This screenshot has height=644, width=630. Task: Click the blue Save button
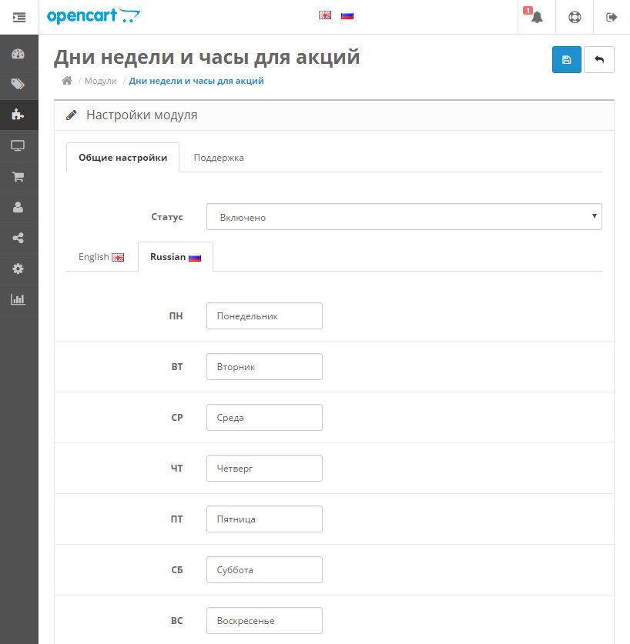[x=567, y=60]
